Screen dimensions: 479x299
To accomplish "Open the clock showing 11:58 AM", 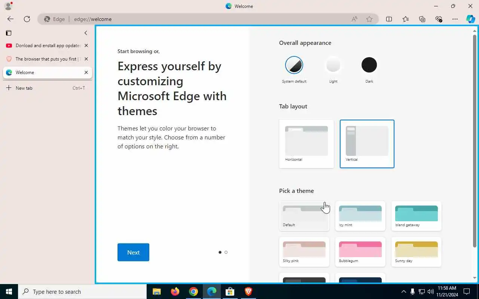I will click(447, 292).
